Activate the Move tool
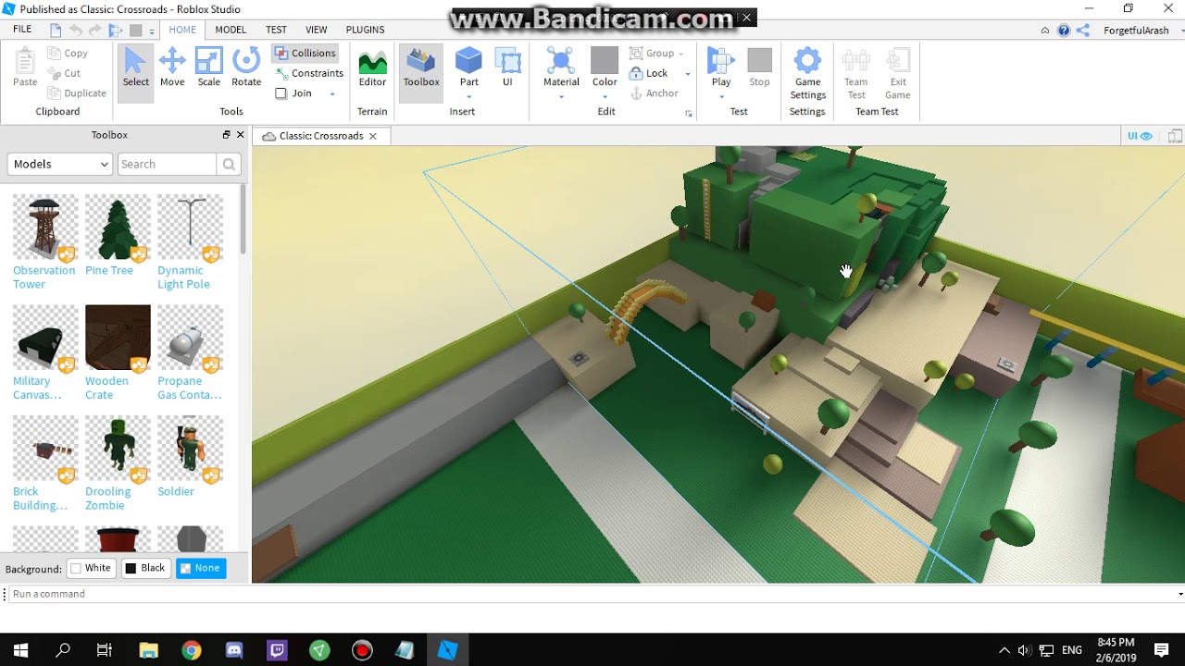 point(172,68)
